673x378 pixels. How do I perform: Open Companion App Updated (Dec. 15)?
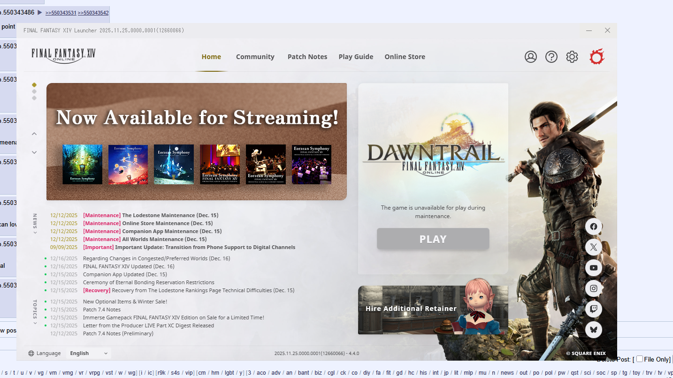pyautogui.click(x=125, y=274)
